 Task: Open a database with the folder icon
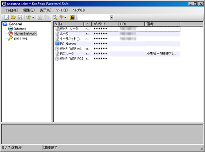click(x=13, y=17)
